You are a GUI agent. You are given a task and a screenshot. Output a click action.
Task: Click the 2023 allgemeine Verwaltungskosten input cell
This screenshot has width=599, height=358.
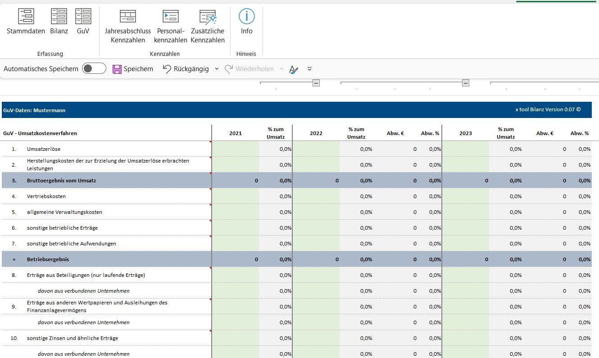coord(465,212)
